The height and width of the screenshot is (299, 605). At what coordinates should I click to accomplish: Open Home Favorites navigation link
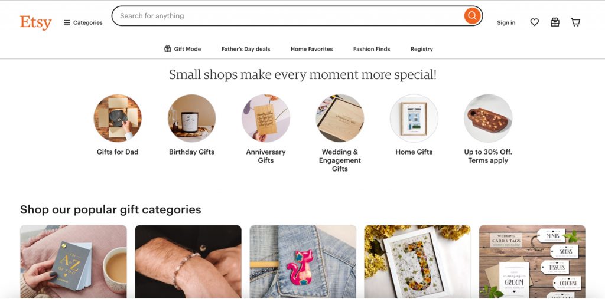[x=311, y=49]
